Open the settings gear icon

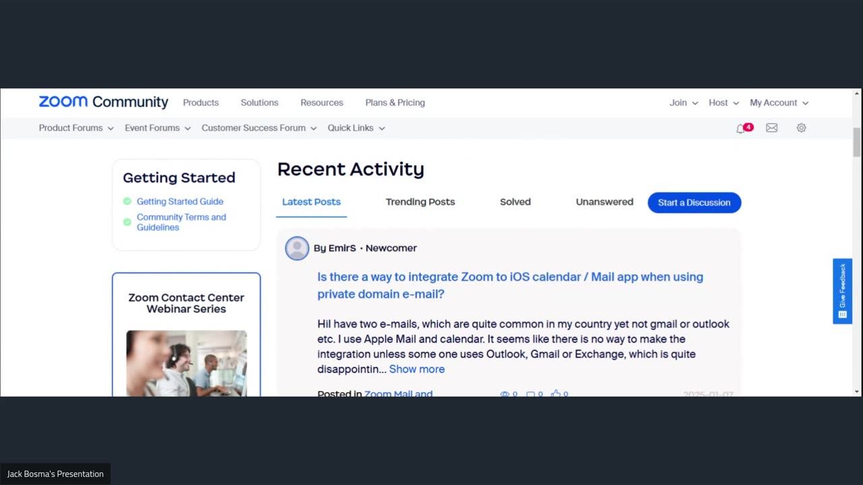(x=801, y=128)
